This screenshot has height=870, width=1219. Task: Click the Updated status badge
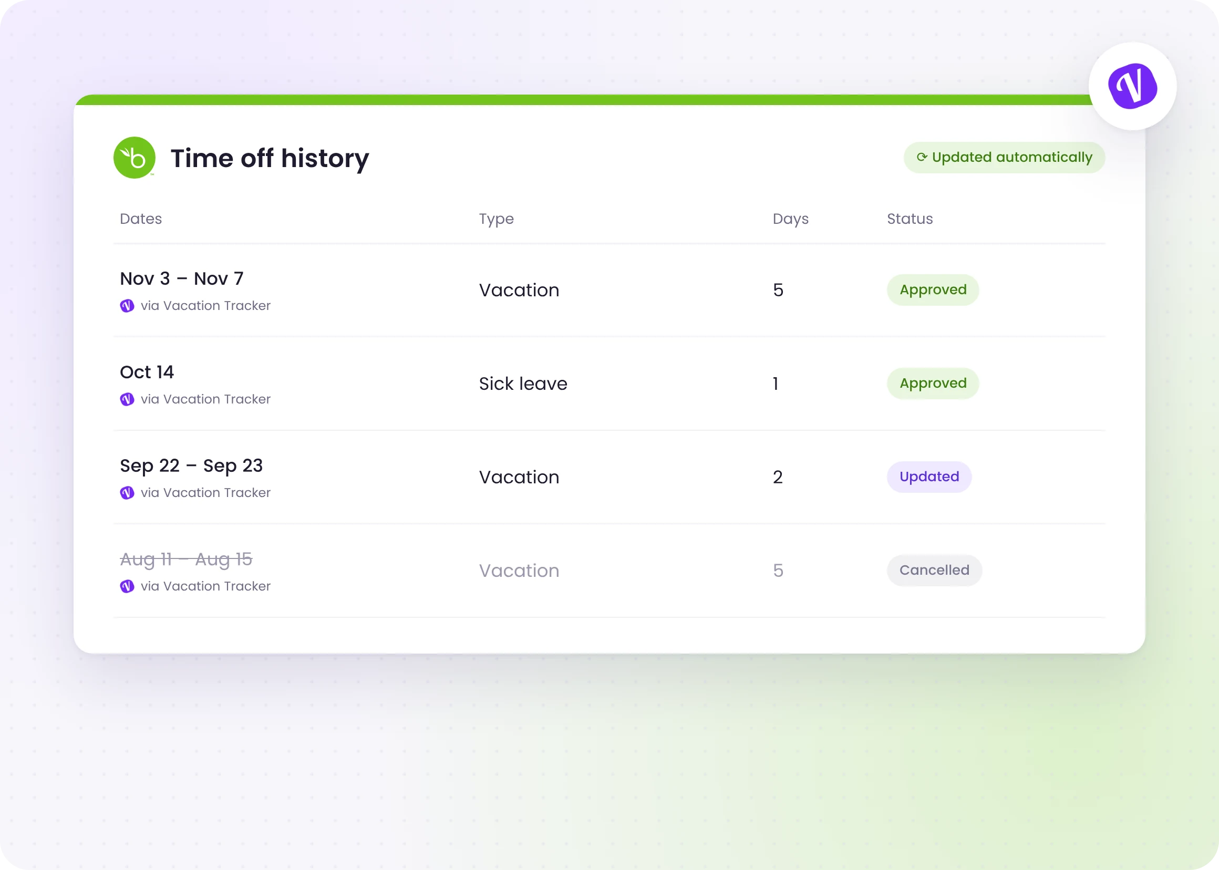point(929,477)
